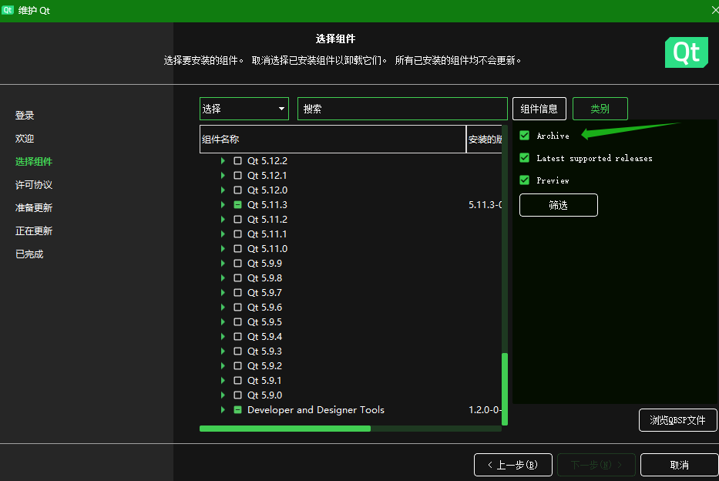Click the horizontal scrollbar thumb under the list

point(285,429)
